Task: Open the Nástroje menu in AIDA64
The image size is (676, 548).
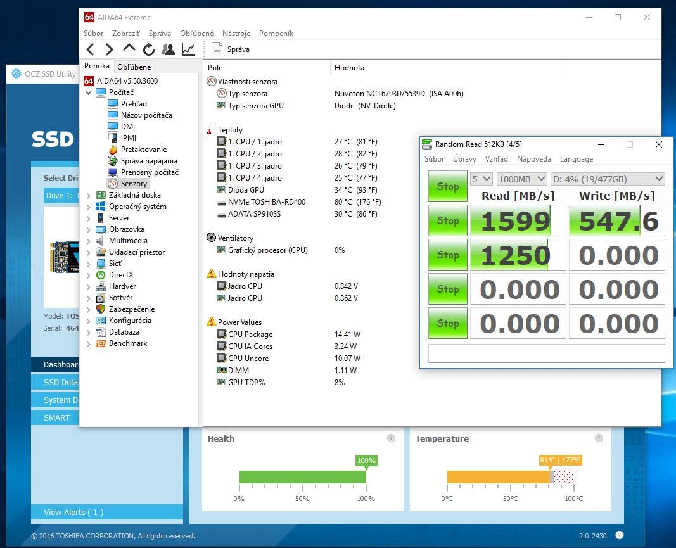Action: (236, 34)
